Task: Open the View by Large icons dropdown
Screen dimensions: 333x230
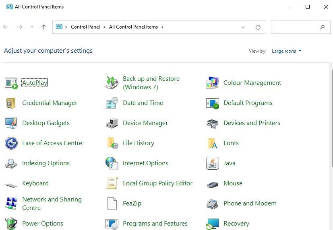Action: coord(286,51)
